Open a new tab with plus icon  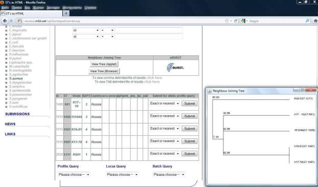(x=66, y=13)
